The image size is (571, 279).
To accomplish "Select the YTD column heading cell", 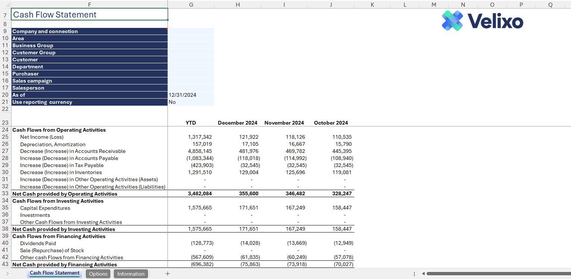I will click(191, 123).
